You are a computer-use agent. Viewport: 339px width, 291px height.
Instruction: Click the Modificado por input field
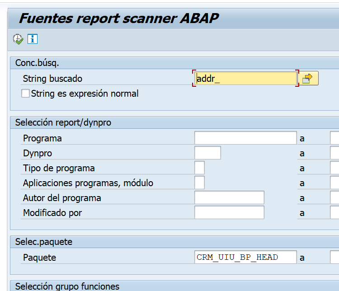click(x=229, y=213)
